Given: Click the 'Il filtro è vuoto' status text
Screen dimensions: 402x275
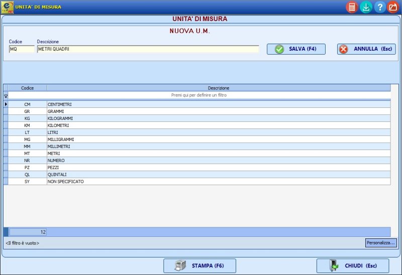Looking at the screenshot, I should pyautogui.click(x=22, y=243).
